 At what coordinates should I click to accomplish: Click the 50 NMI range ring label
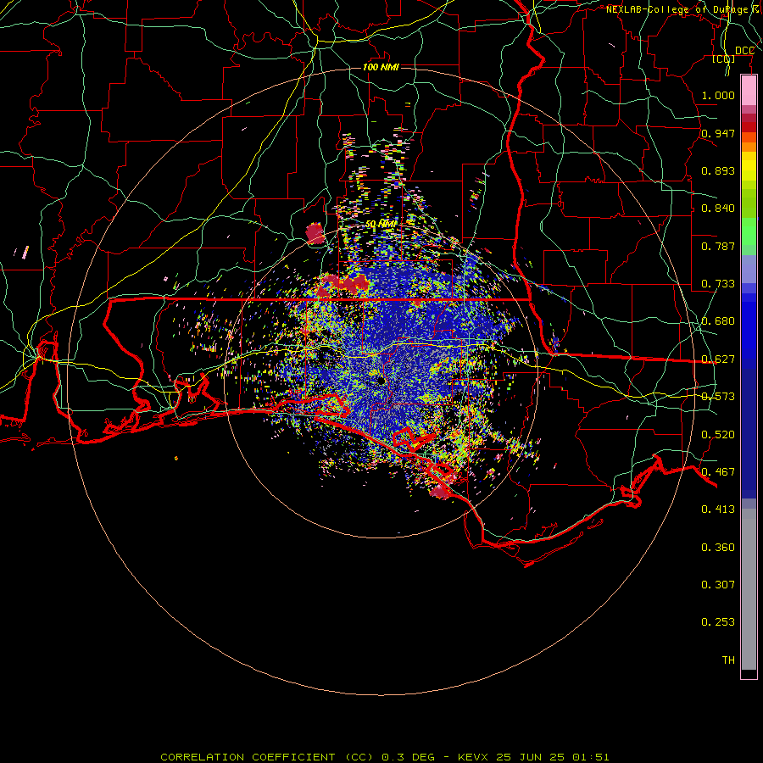[381, 225]
